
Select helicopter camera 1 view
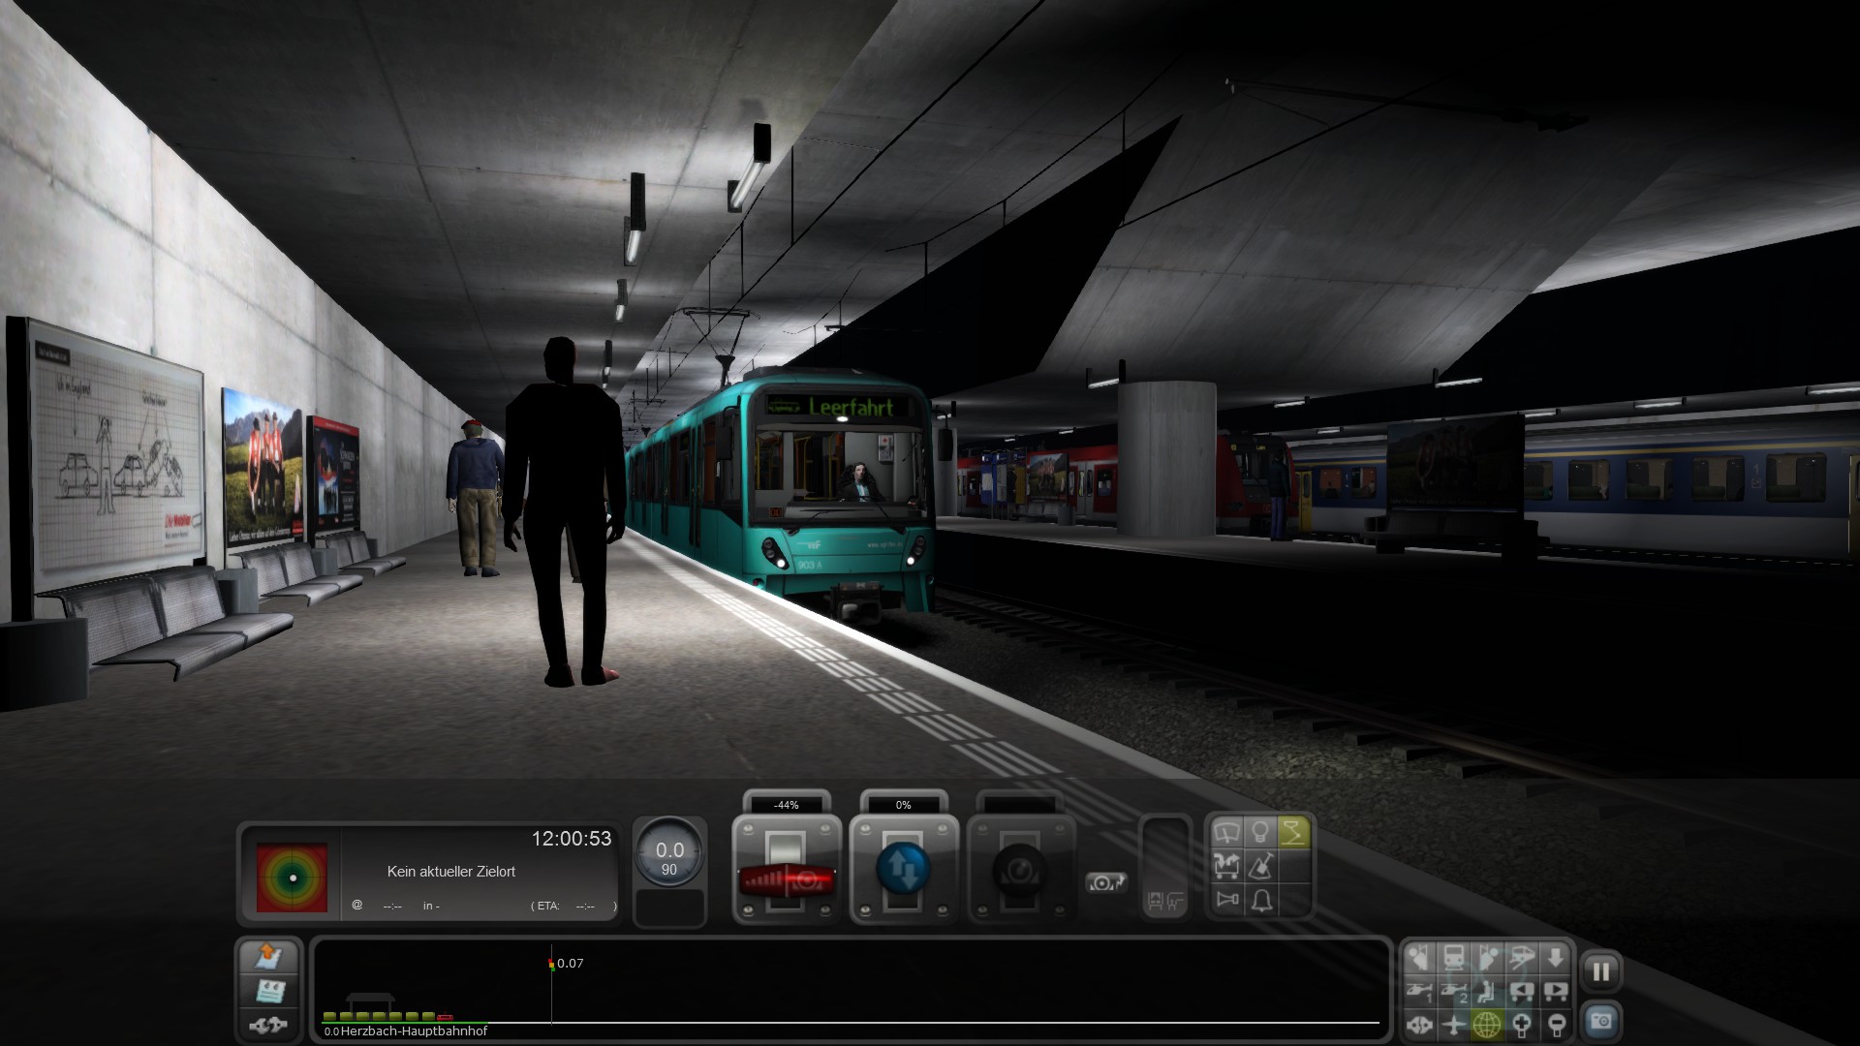tap(1420, 992)
